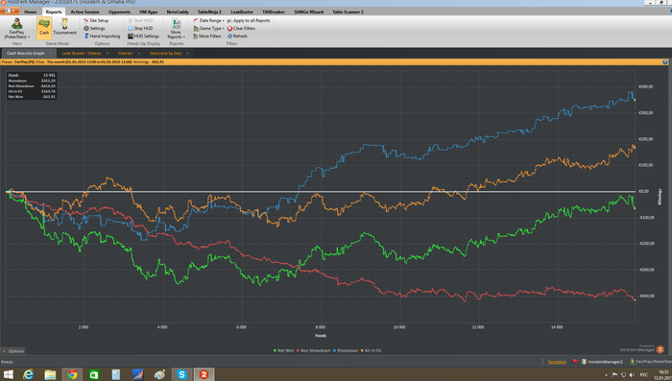Click the РУС language indicator
Screen dimensions: 672x381
point(643,375)
